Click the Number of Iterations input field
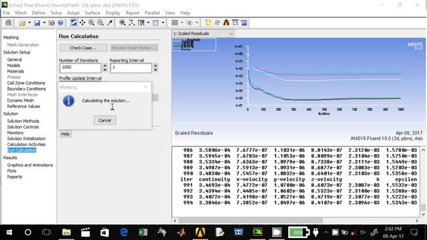 click(80, 68)
